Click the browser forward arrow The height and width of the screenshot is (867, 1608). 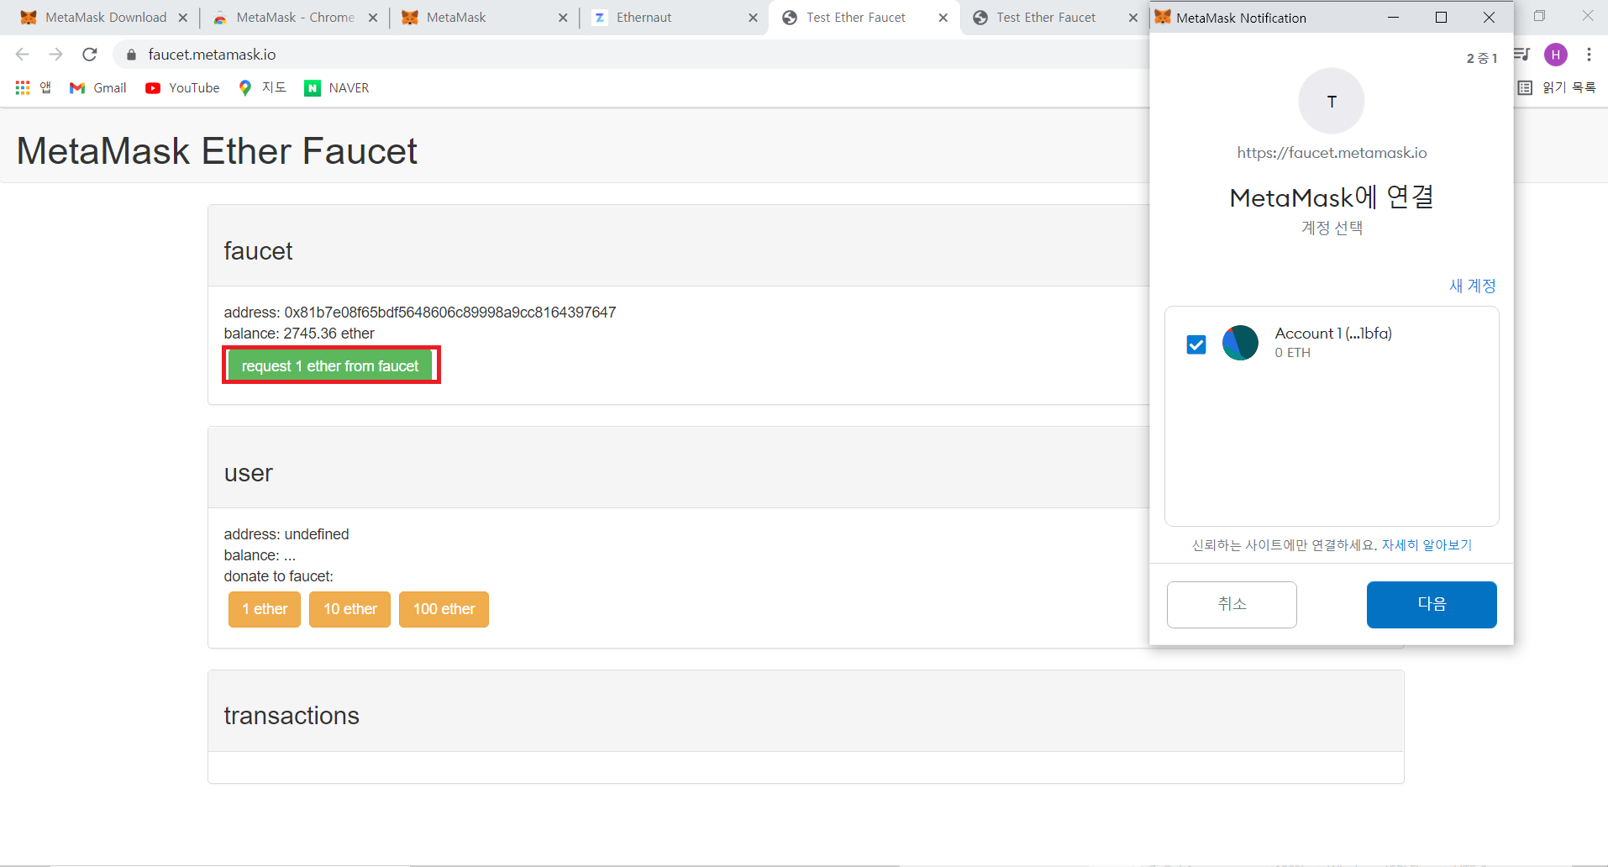click(x=56, y=55)
